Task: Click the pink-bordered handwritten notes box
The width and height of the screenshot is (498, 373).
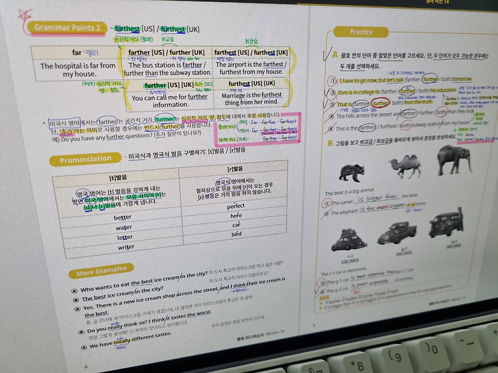Action: (258, 129)
